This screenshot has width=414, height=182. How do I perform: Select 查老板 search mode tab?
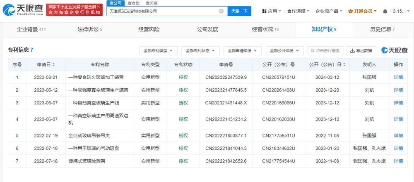pyautogui.click(x=133, y=3)
